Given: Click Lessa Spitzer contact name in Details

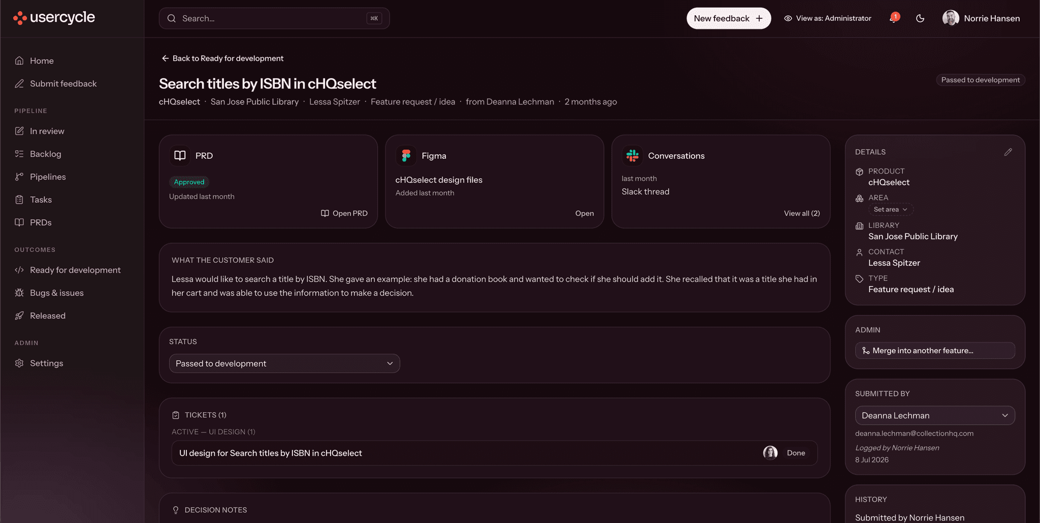Looking at the screenshot, I should tap(894, 263).
